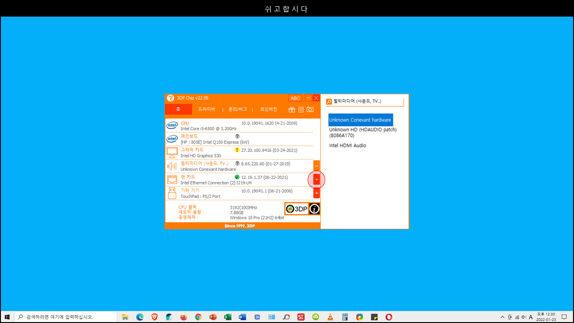The image size is (574, 323).
Task: Click Intel HD Graphics 530 text
Action: [200, 156]
